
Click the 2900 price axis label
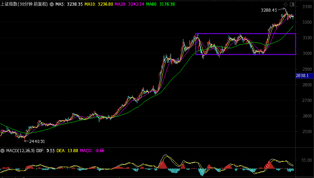coord(307,69)
